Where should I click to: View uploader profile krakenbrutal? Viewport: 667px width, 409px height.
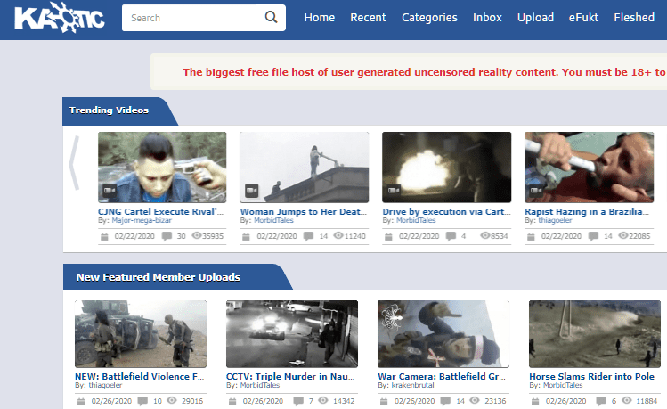412,385
